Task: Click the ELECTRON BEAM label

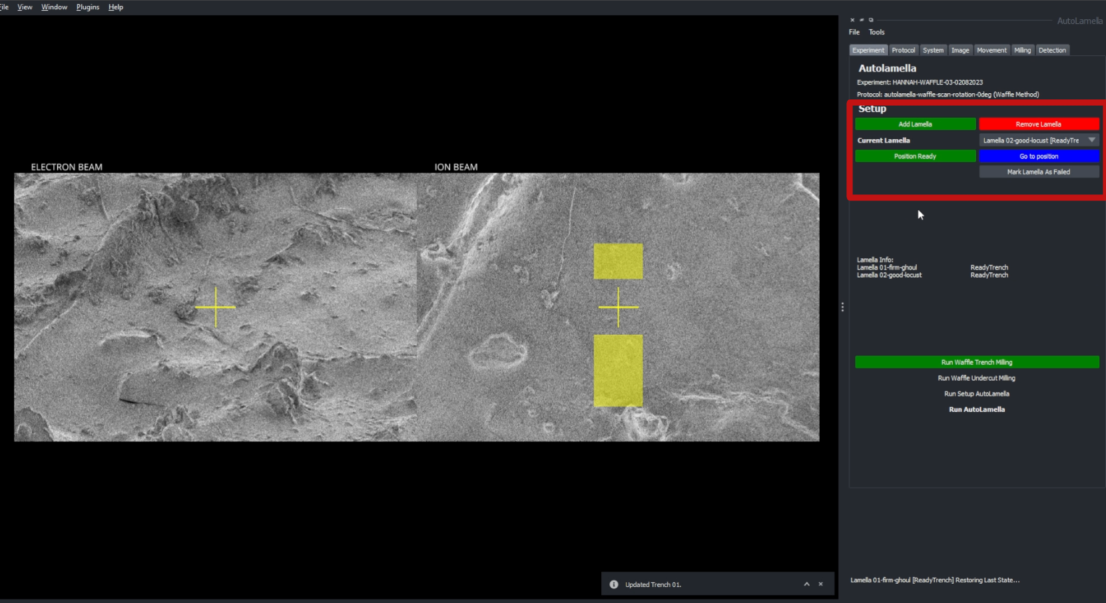Action: click(x=67, y=167)
